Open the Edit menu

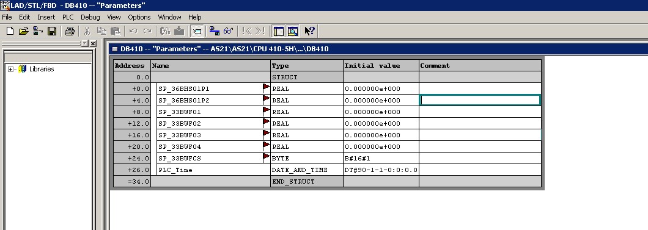coord(24,17)
